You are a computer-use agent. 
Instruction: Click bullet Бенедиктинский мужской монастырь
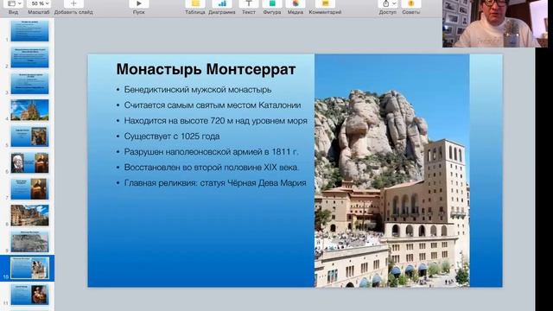pyautogui.click(x=198, y=90)
